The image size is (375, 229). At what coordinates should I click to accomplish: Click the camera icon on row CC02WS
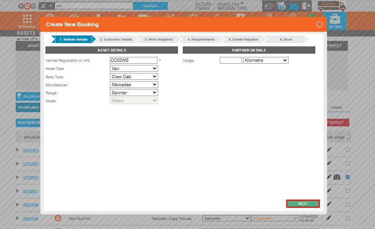(337, 177)
